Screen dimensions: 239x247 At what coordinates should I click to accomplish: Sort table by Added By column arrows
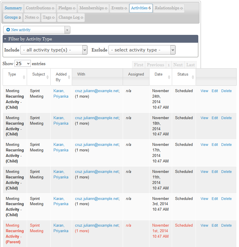click(x=69, y=77)
